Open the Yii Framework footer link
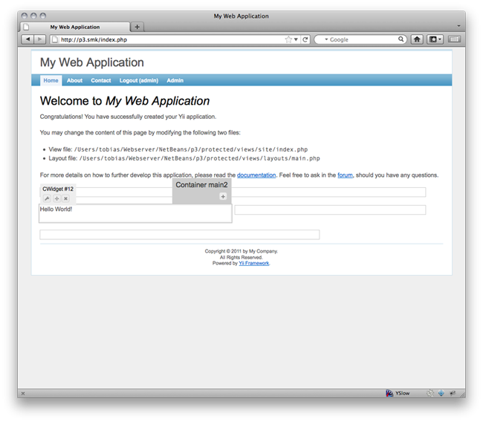 click(x=254, y=263)
